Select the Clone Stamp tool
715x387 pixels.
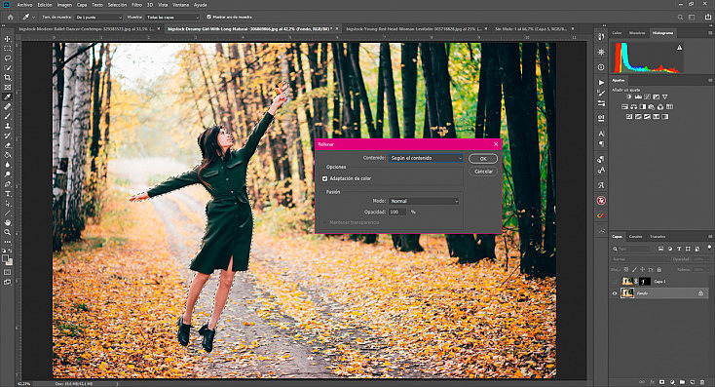pyautogui.click(x=7, y=126)
